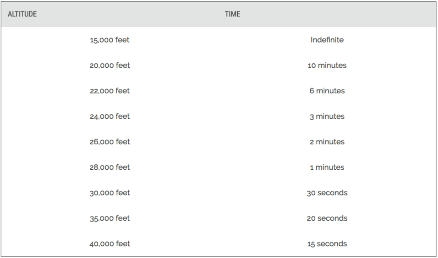Select the 24,000 feet altitude cell
The image size is (438, 258).
pos(109,116)
